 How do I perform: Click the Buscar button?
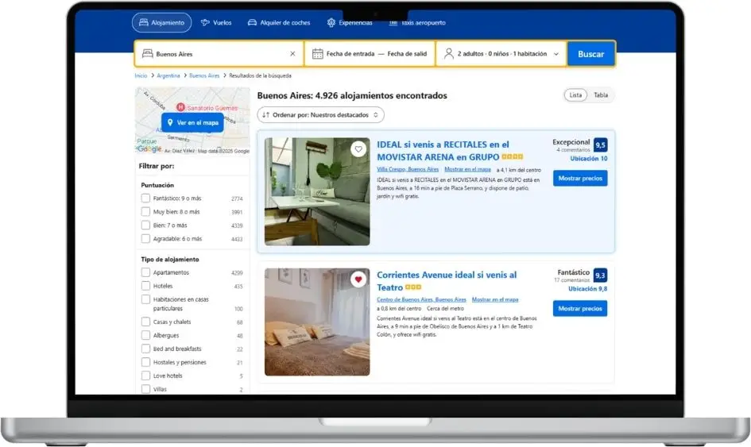click(591, 54)
